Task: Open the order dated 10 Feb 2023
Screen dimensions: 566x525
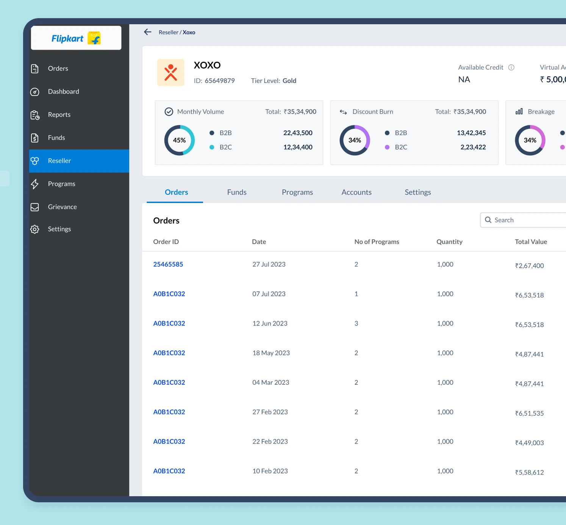Action: (x=169, y=471)
